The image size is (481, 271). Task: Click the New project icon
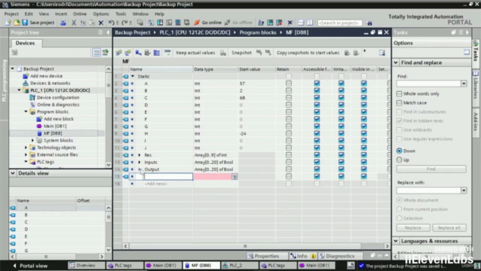pyautogui.click(x=8, y=23)
